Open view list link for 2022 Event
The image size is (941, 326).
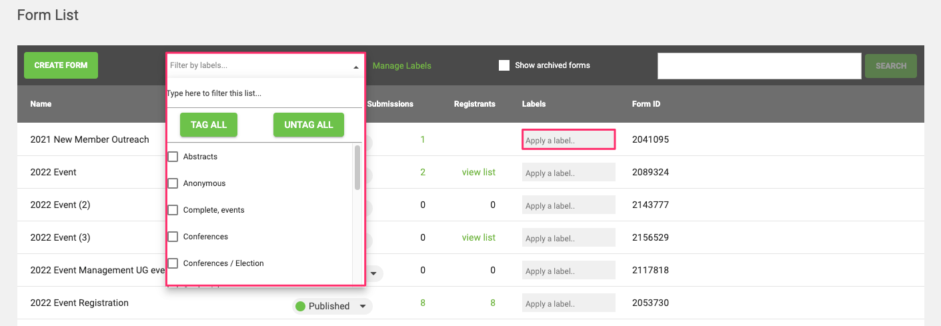click(x=478, y=172)
